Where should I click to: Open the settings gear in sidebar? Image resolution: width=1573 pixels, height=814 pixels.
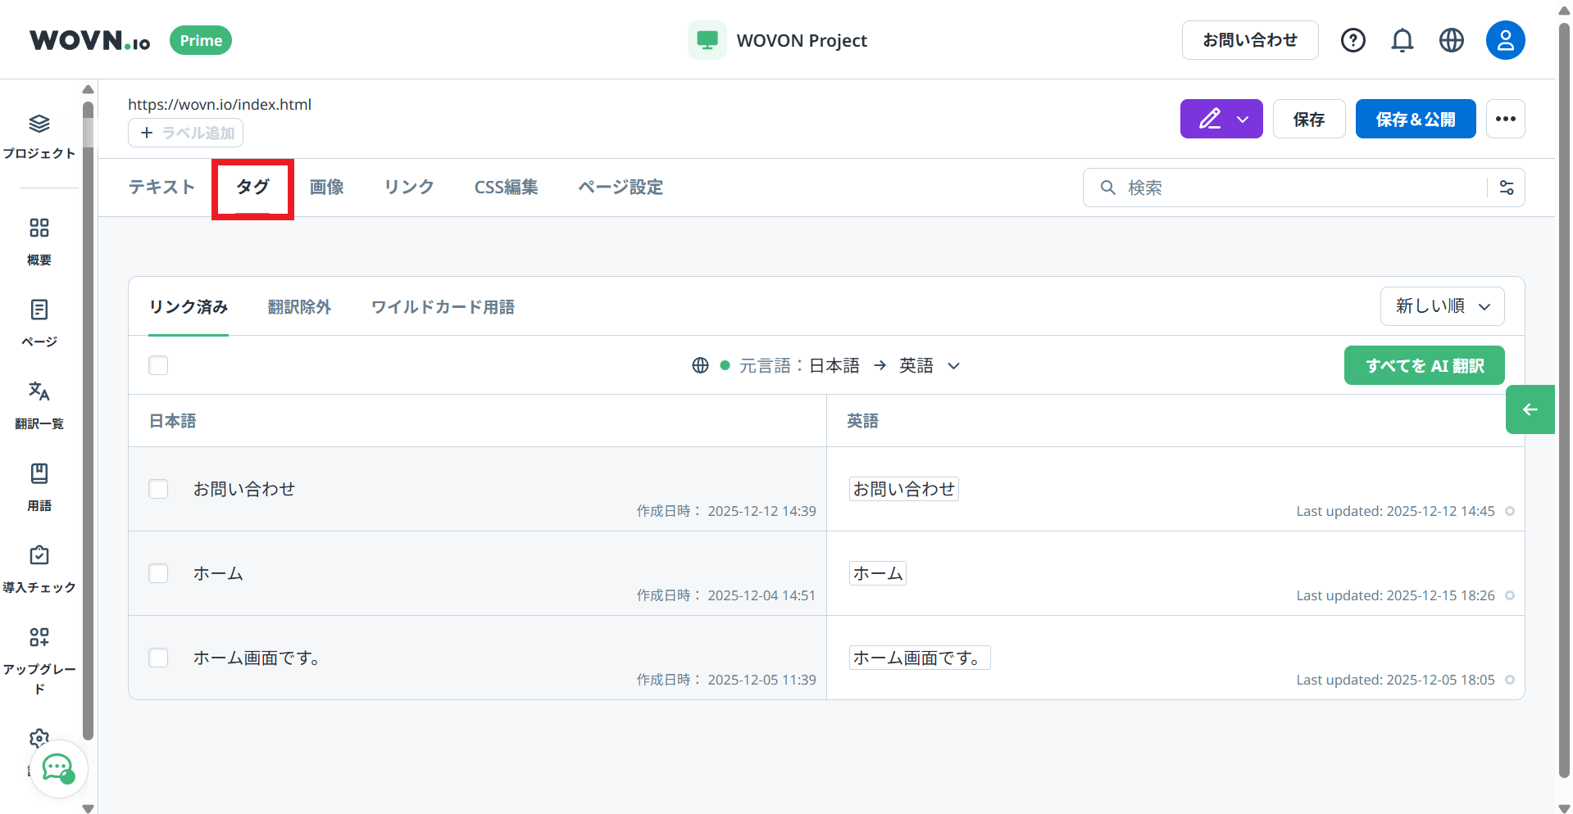[x=39, y=739]
